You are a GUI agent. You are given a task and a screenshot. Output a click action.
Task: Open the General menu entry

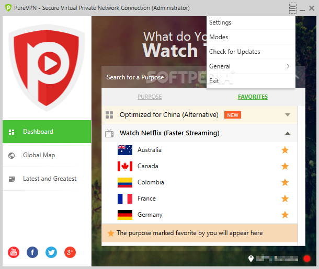251,66
